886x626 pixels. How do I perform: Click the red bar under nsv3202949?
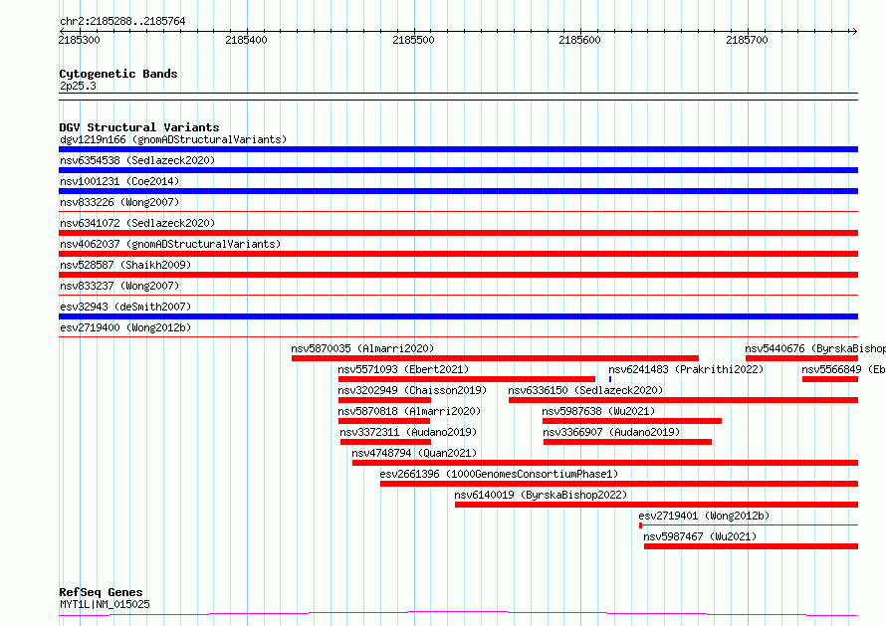point(385,400)
